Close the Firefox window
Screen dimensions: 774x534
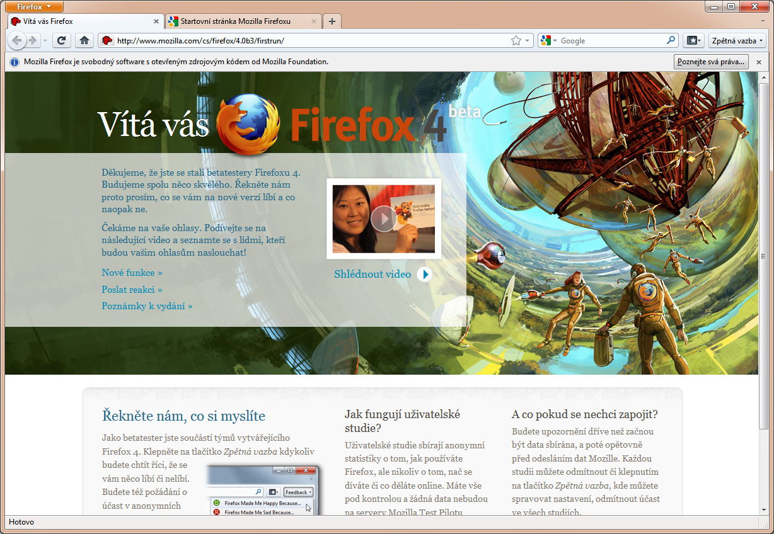(x=754, y=6)
